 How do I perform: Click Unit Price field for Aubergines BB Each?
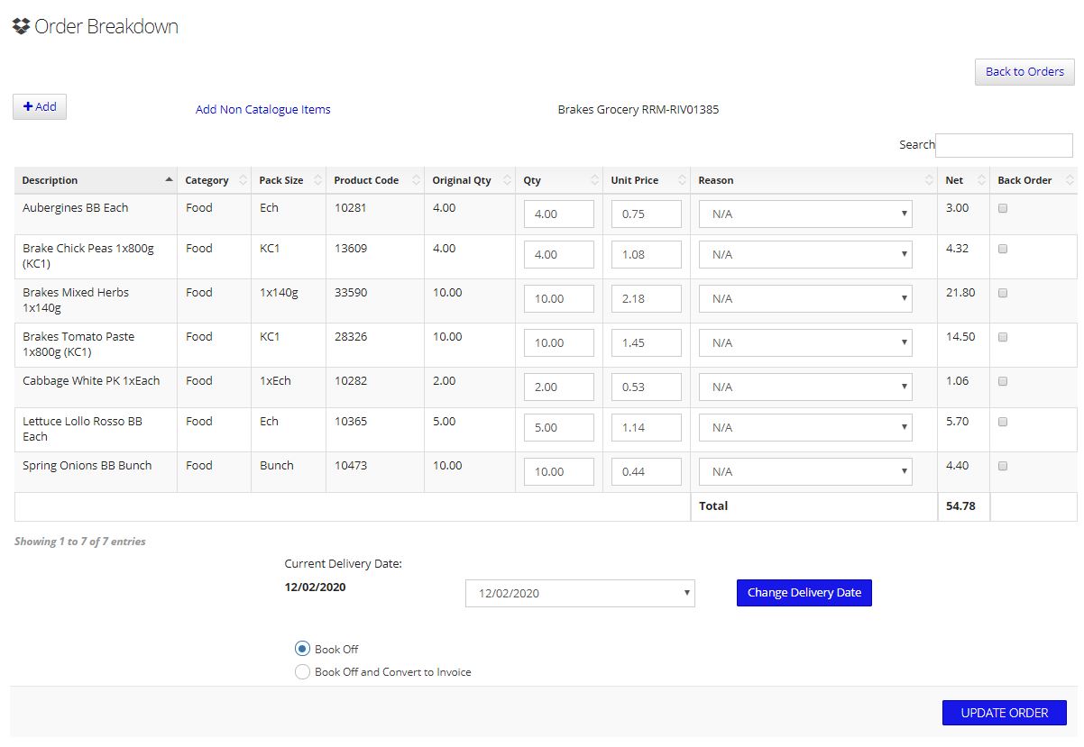coord(647,214)
